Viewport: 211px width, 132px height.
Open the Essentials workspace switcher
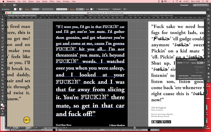(185, 5)
